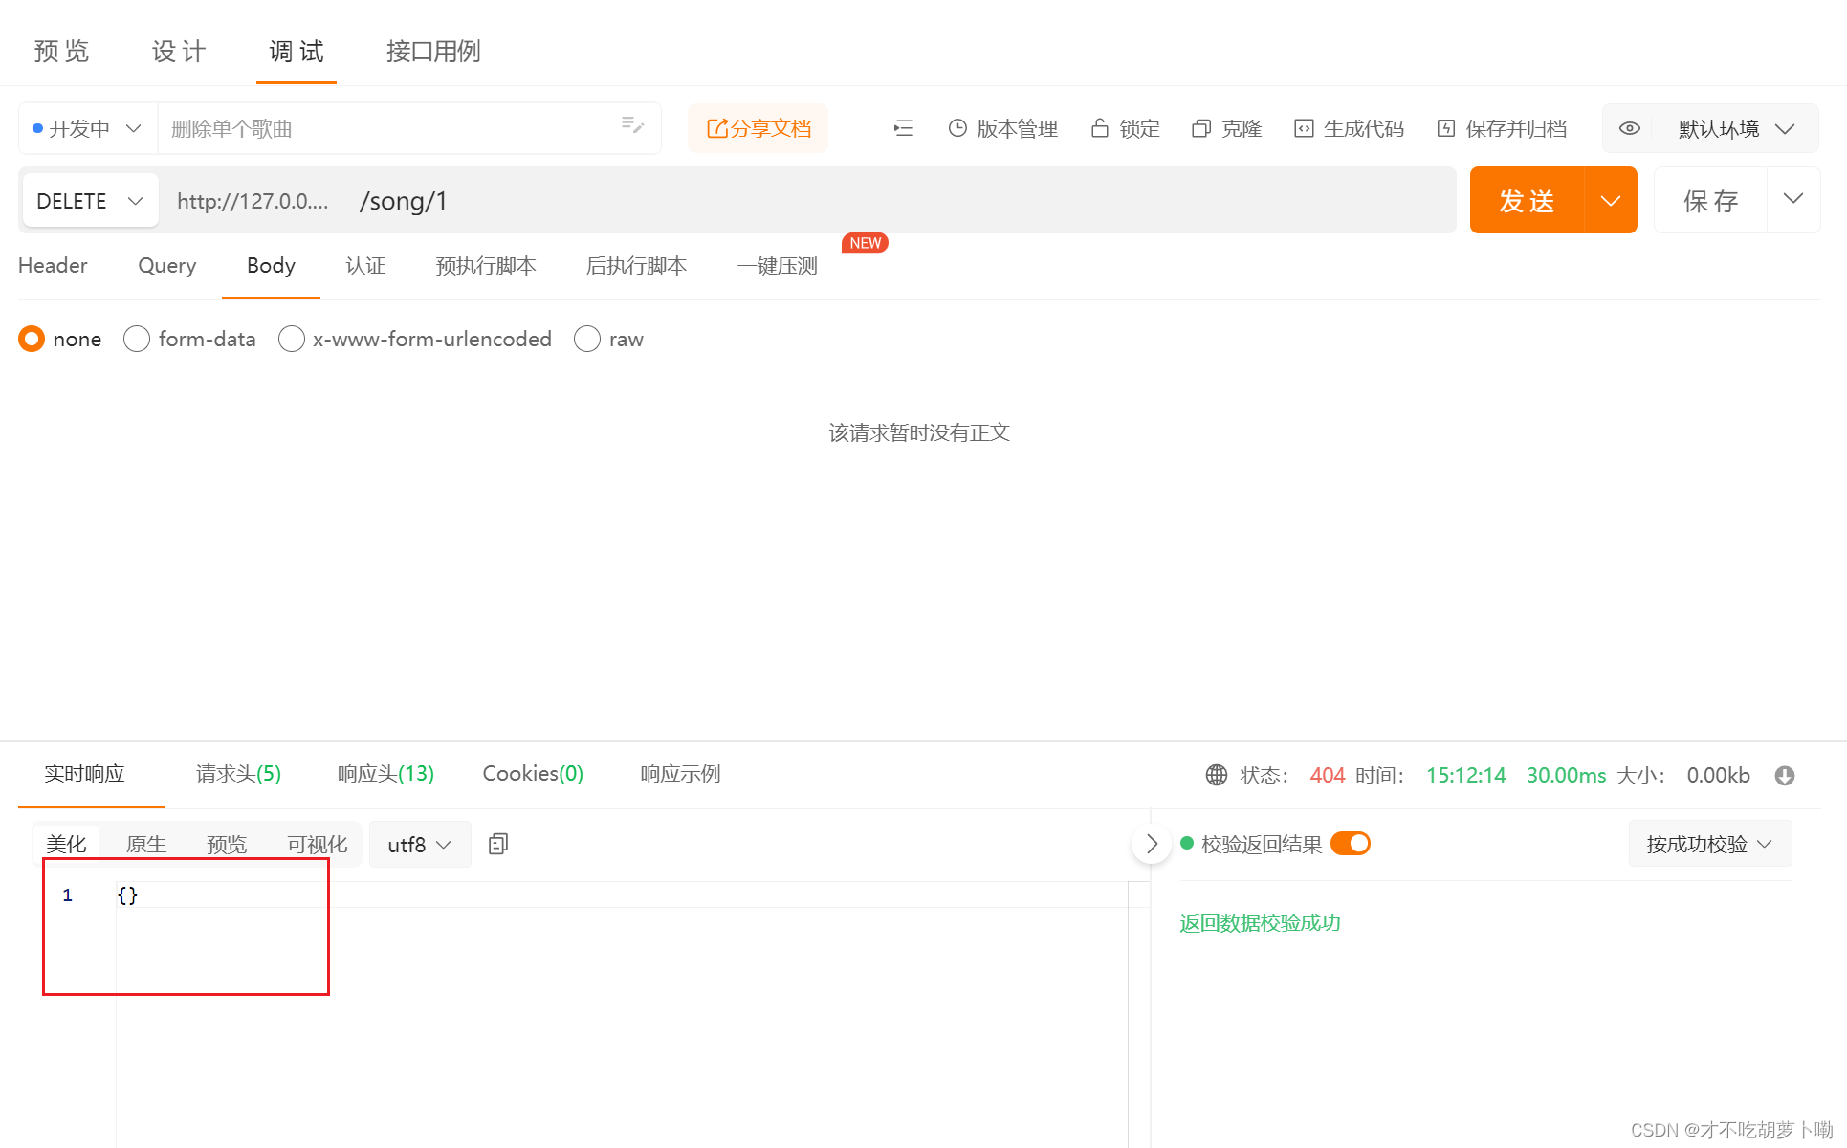
Task: Toggle the 校验返回结果 switch off
Action: (1351, 844)
